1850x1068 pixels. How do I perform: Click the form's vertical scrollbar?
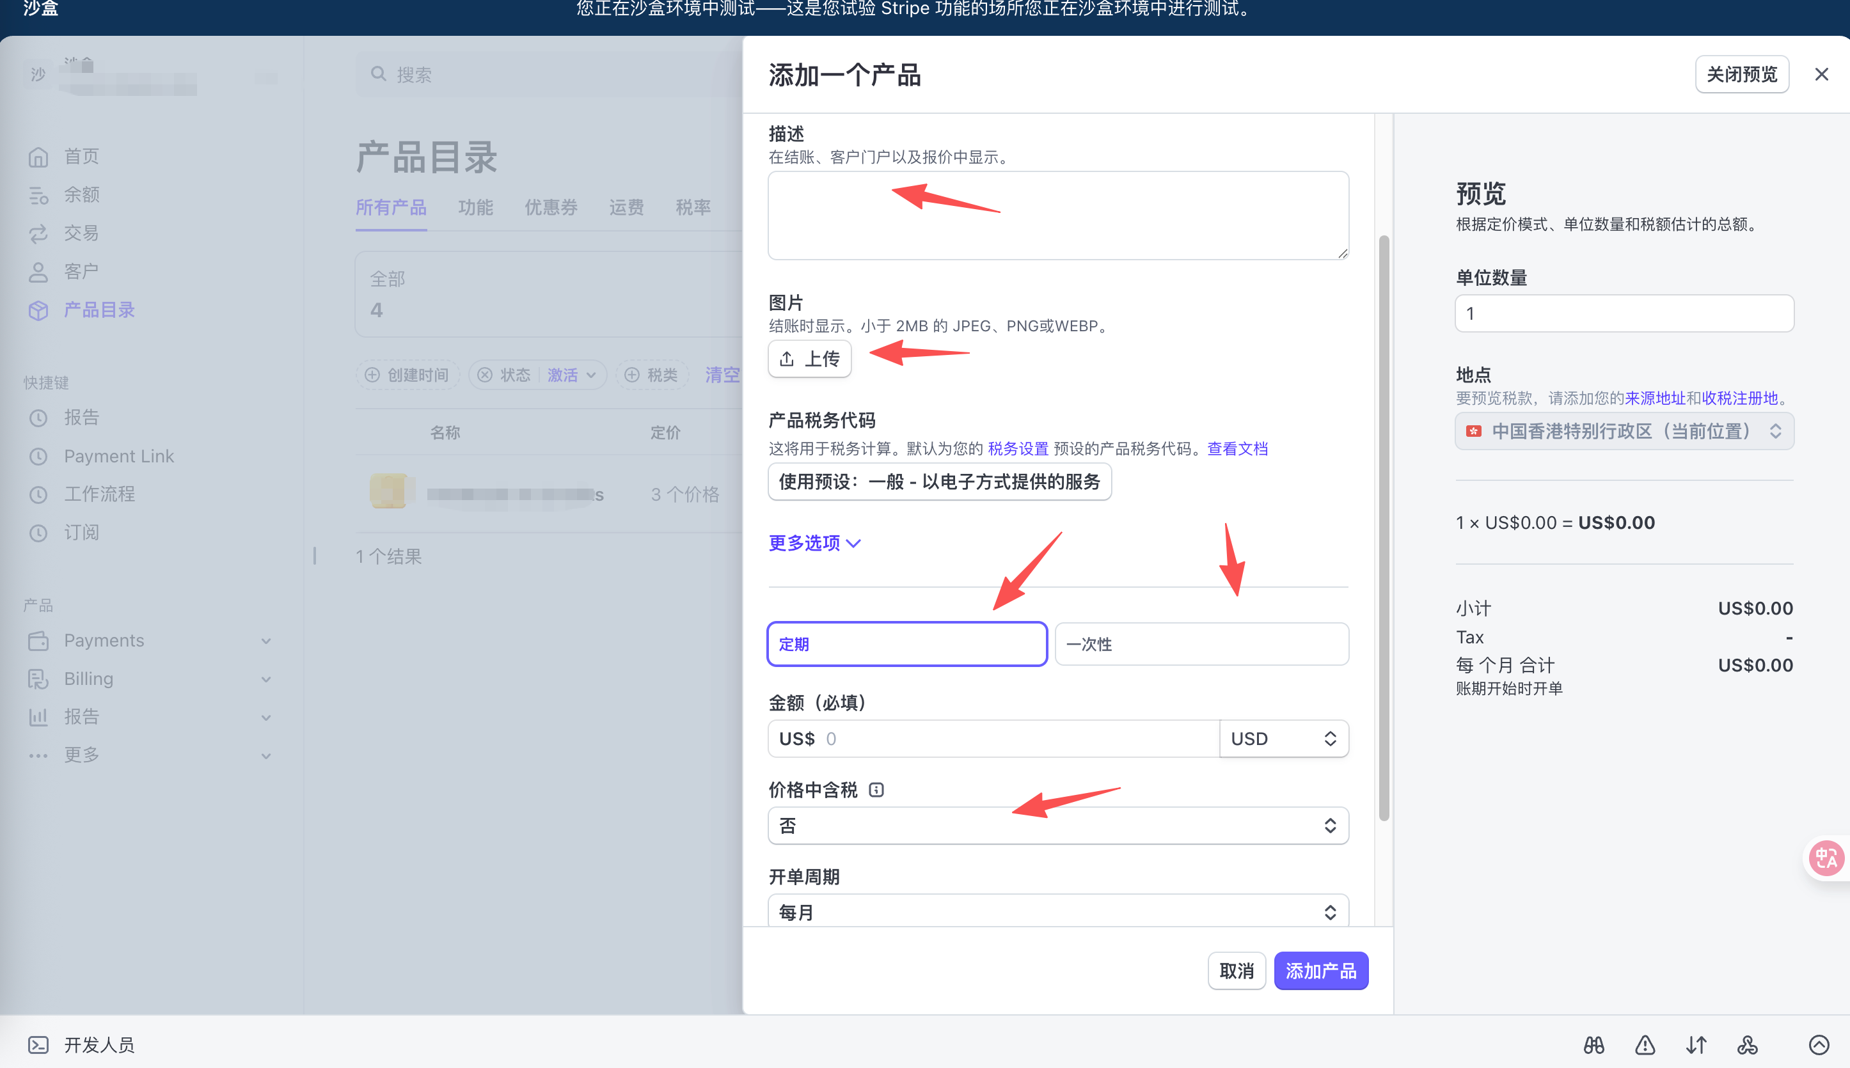1384,528
